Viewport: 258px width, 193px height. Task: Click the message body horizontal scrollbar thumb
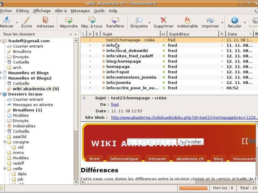click(140, 182)
